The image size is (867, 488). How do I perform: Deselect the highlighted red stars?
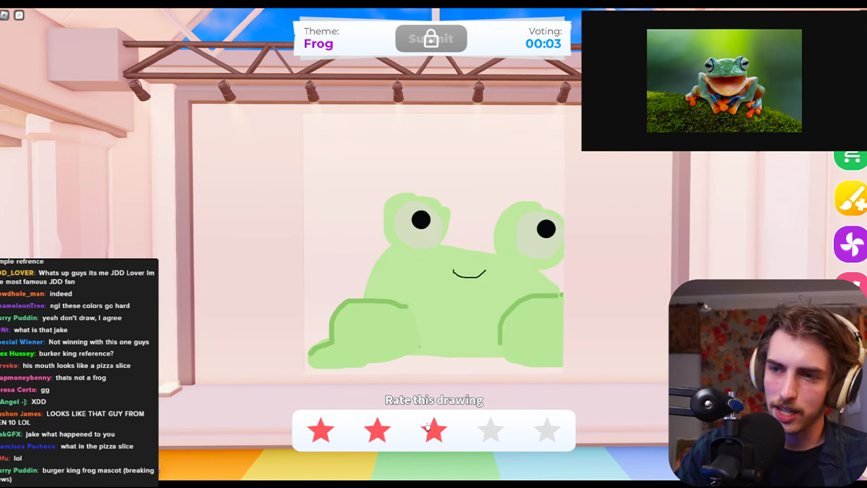[320, 430]
